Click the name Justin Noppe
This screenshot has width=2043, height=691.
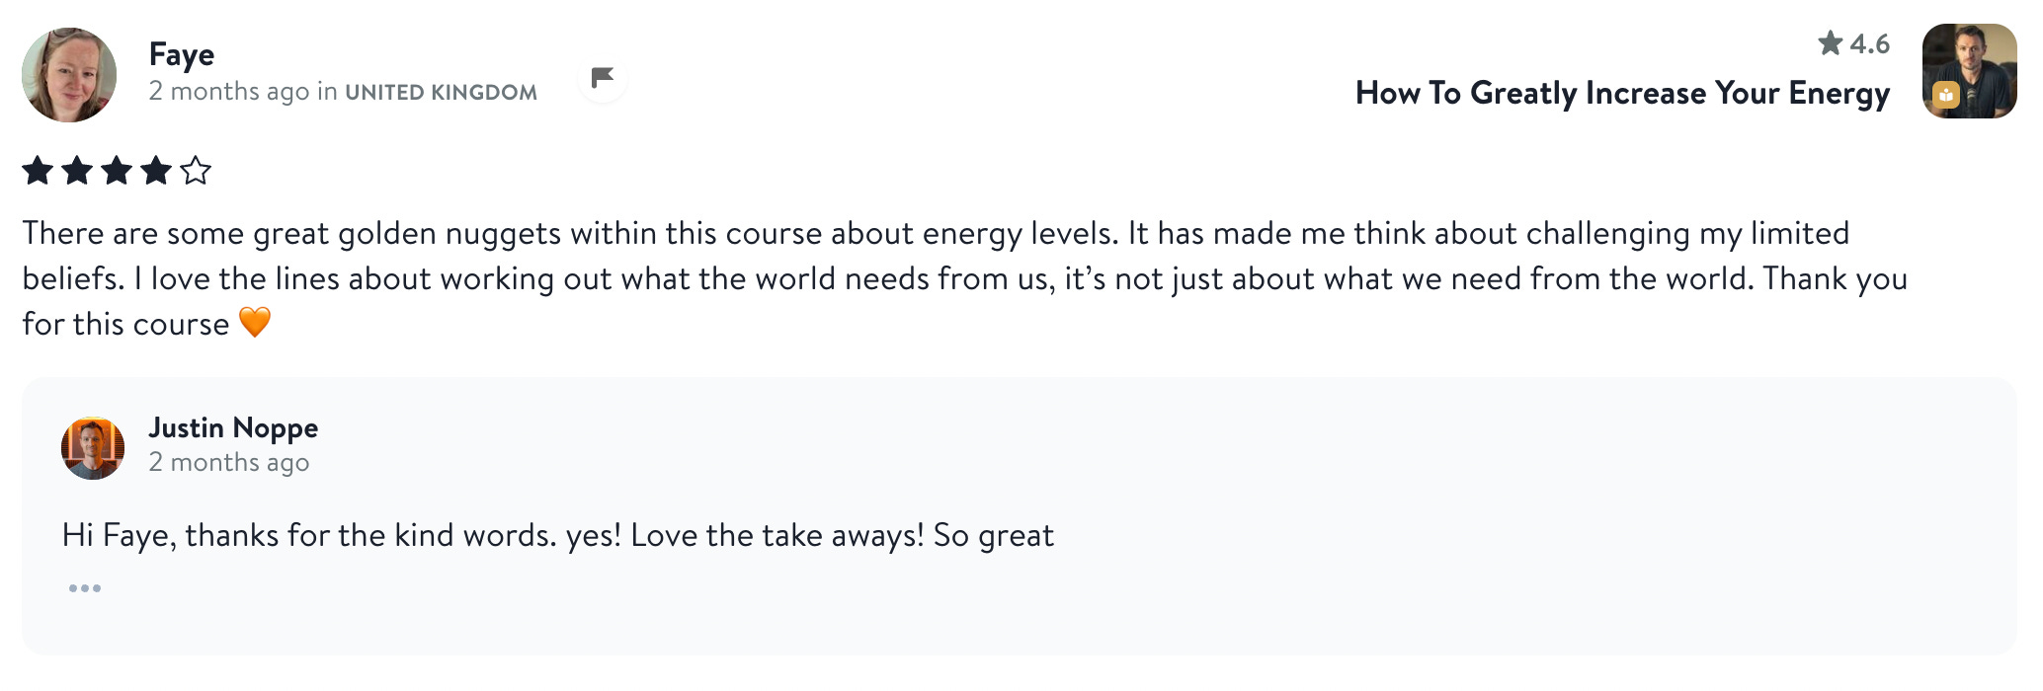click(233, 427)
